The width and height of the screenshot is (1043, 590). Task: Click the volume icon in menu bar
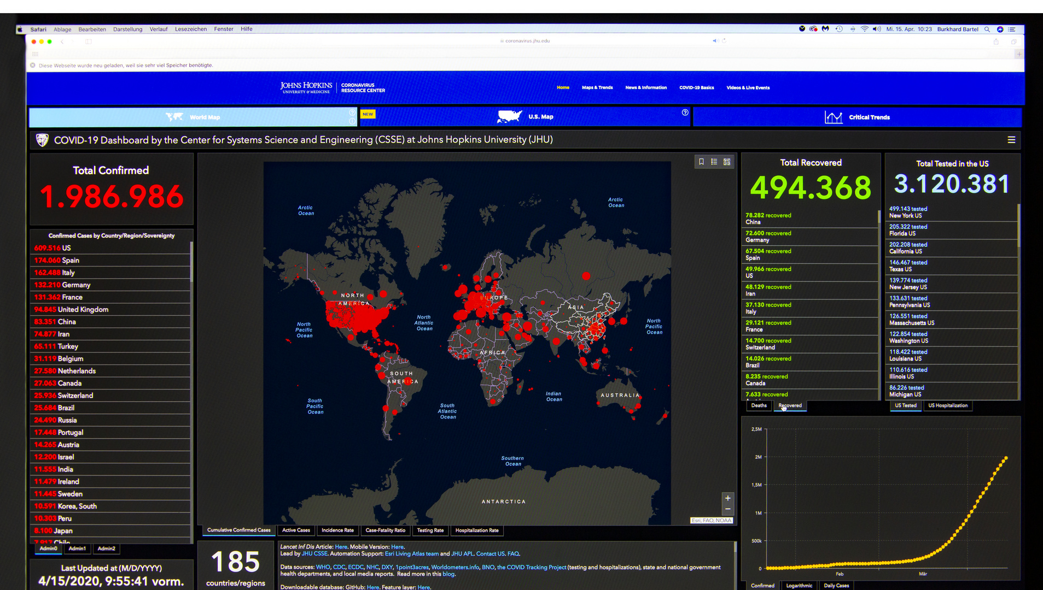pos(876,29)
